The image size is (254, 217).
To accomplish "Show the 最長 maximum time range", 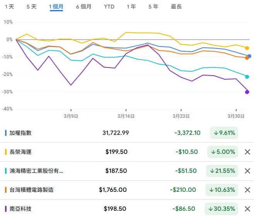I will coord(176,7).
